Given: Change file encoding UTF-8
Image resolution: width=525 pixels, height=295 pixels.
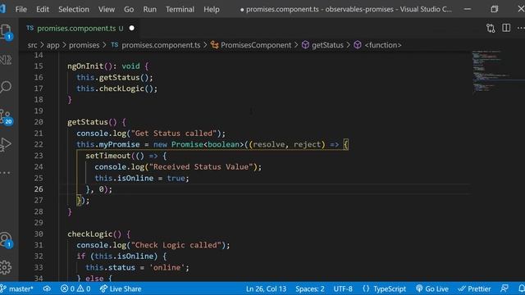Looking at the screenshot, I should click(343, 288).
